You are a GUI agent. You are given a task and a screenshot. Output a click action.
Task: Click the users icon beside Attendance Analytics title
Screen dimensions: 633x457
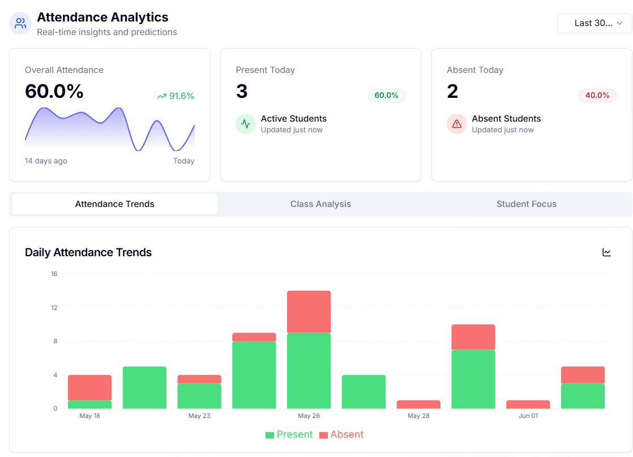click(x=20, y=23)
